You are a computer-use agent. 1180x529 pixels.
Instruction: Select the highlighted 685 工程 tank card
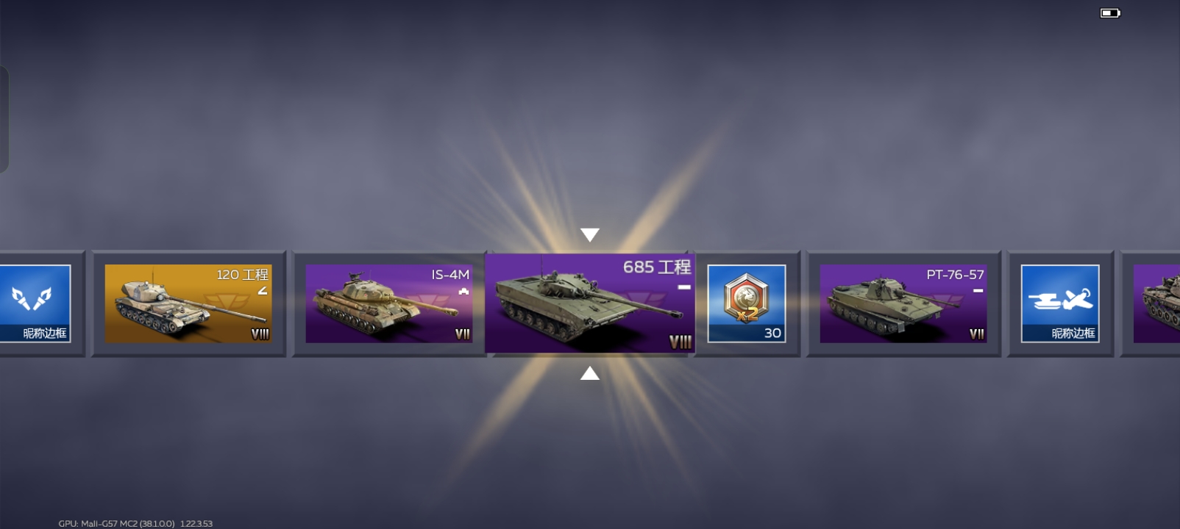pyautogui.click(x=590, y=303)
